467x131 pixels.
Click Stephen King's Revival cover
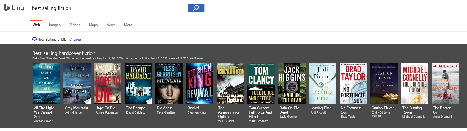(x=200, y=84)
